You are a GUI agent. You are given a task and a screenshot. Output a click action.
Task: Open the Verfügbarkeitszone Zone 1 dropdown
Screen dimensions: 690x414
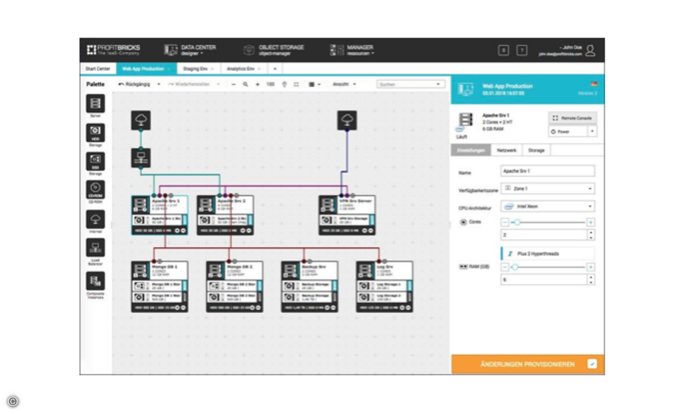(548, 189)
